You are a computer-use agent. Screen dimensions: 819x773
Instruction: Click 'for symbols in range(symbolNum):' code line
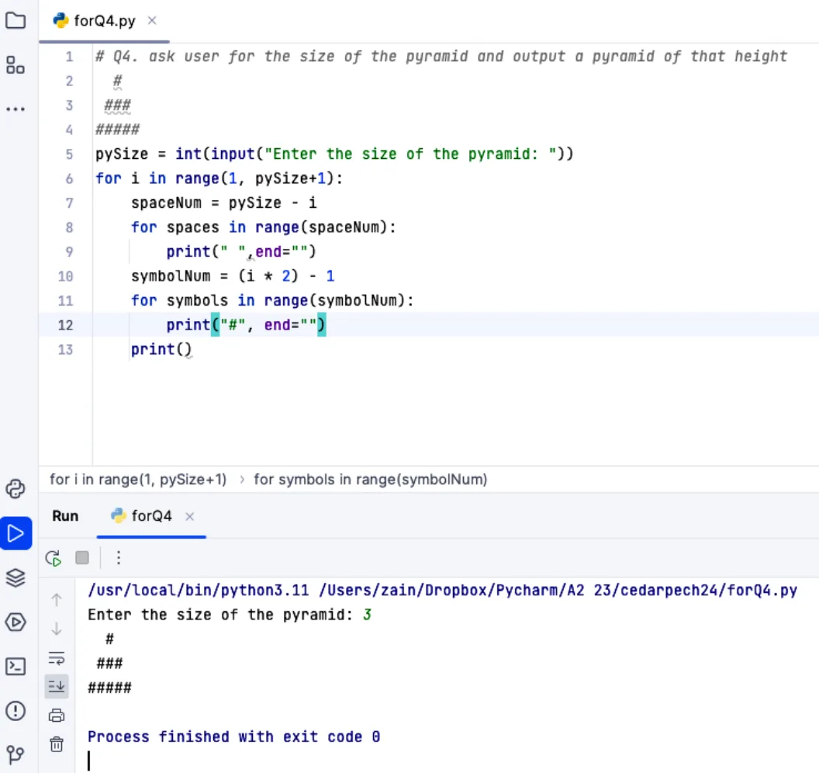[x=272, y=300]
